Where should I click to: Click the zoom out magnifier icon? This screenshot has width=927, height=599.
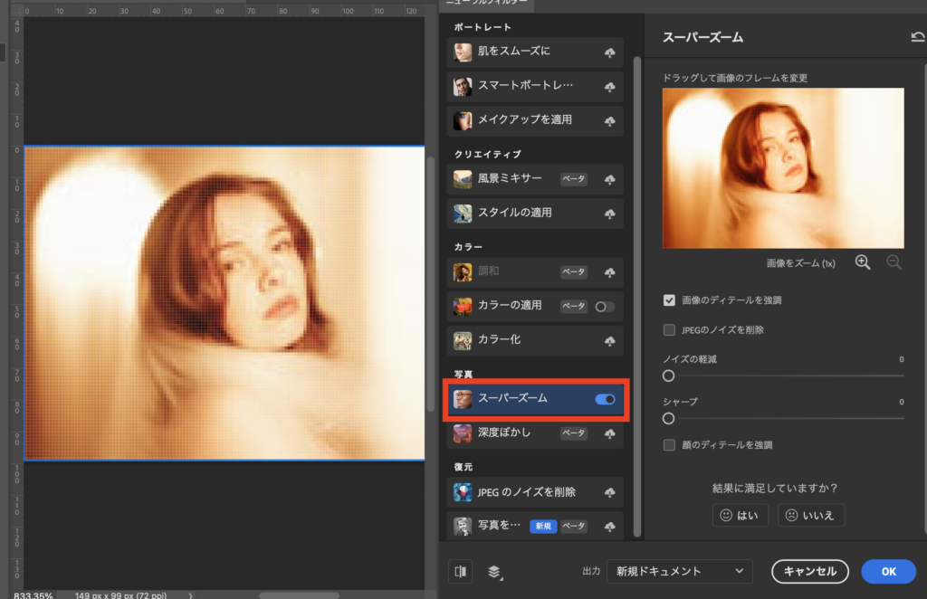[894, 262]
